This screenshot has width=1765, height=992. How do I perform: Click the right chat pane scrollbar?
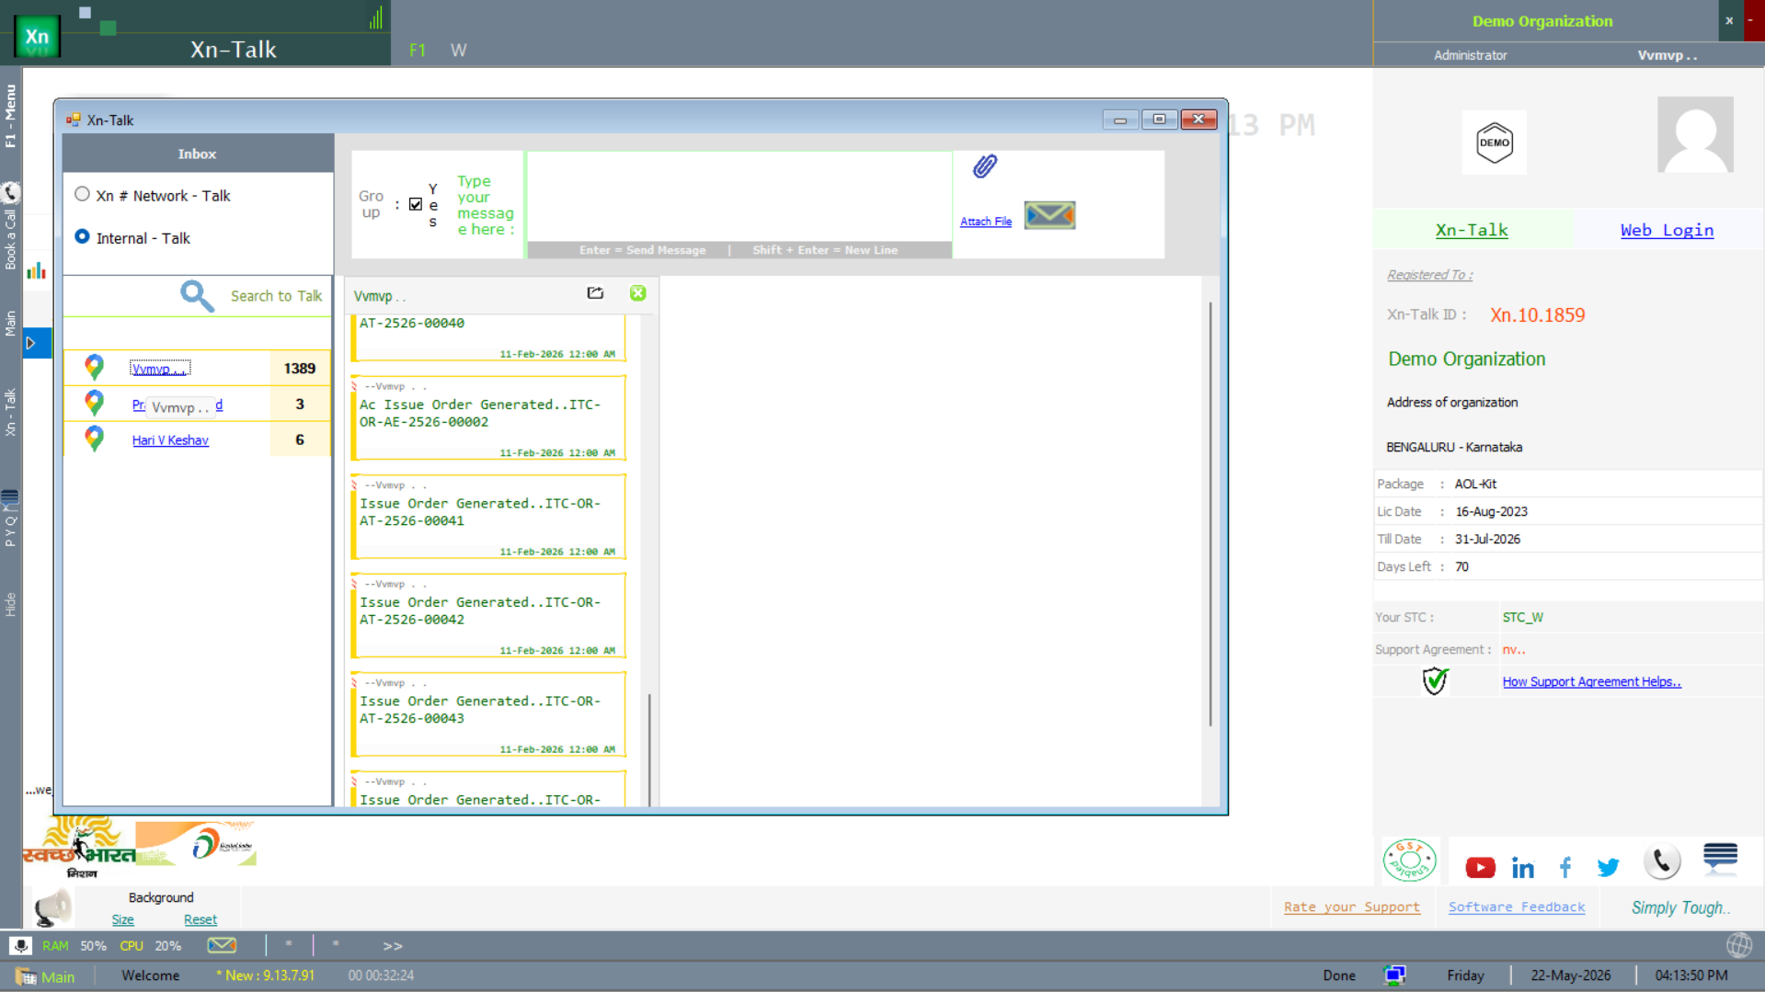click(x=1210, y=515)
